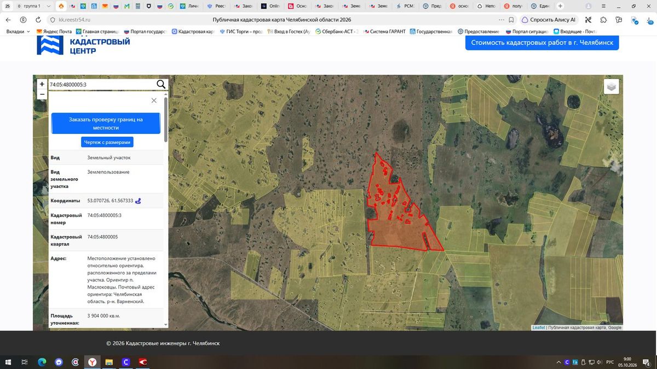657x369 pixels.
Task: Open the route icon beside the coordinates
Action: coord(139,201)
